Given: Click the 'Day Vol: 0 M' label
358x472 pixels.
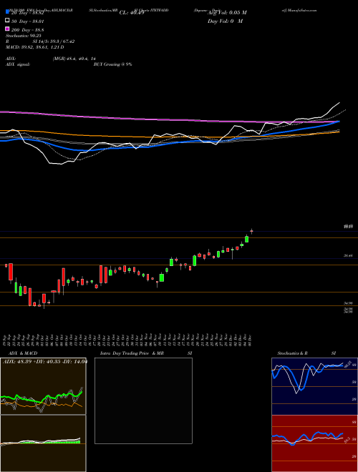Looking at the screenshot, I should pyautogui.click(x=225, y=21).
